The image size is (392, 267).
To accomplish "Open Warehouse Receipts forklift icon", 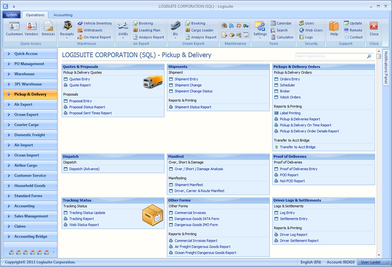I will point(67,30).
